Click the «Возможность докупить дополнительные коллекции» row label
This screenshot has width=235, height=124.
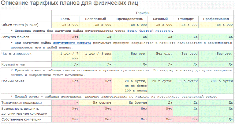click(x=24, y=111)
